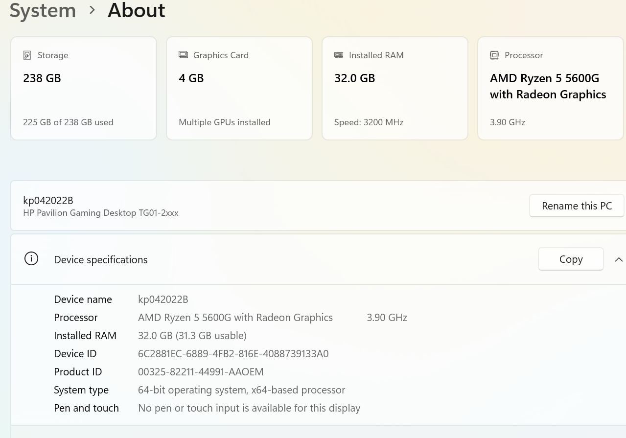Click the HP Pavilion Gaming Desktop model text
Viewport: 626px width, 438px height.
[x=101, y=213]
